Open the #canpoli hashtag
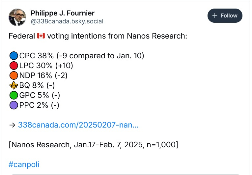252x175 pixels. point(24,164)
